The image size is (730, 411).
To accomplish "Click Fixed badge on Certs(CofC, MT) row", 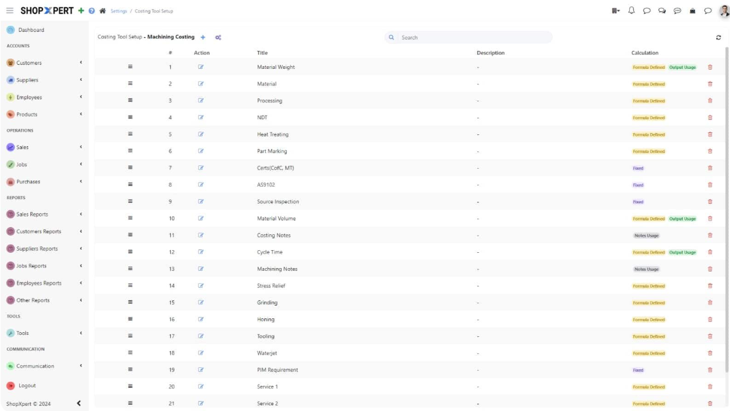I will pos(638,168).
